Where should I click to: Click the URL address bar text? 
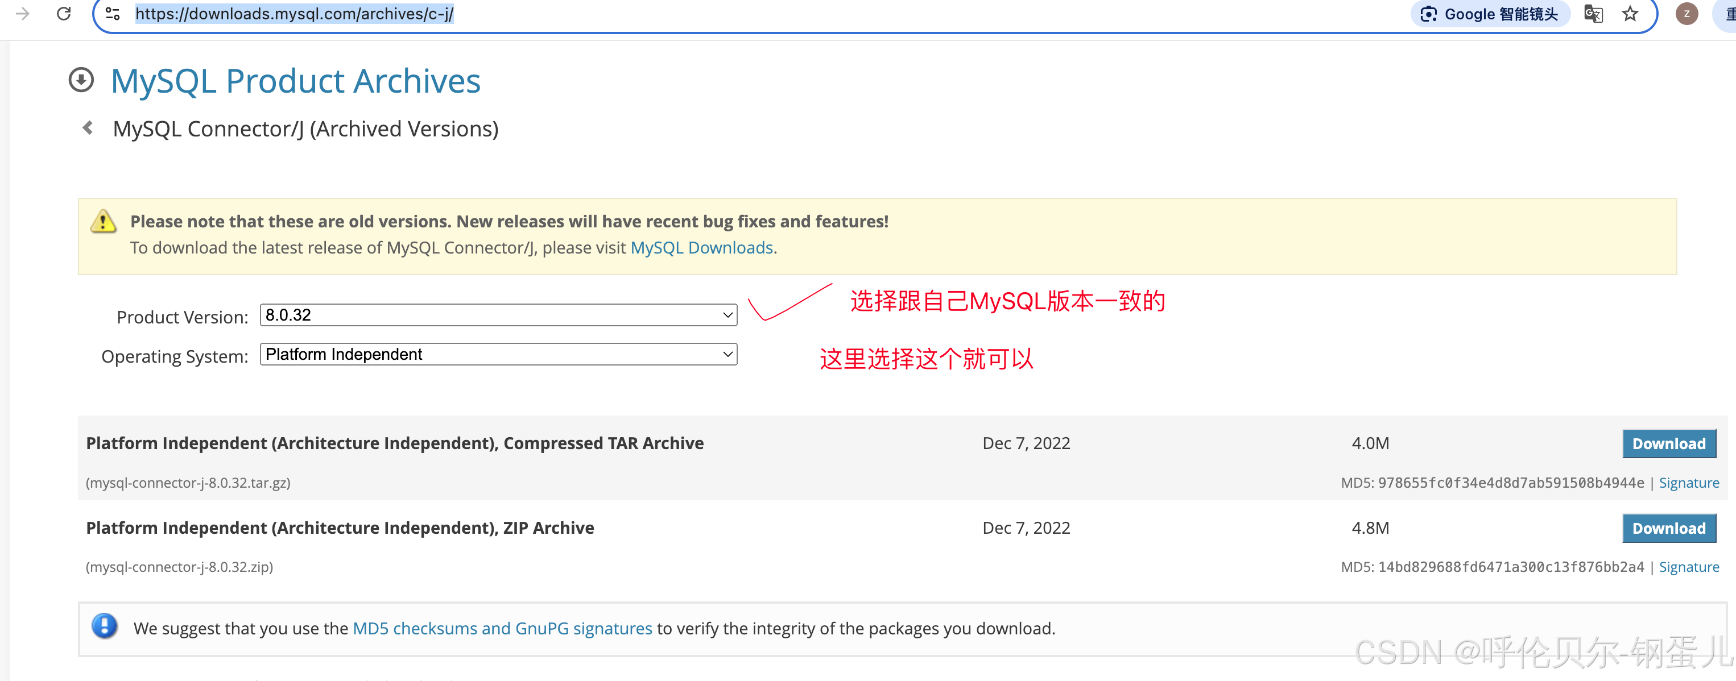pos(295,14)
